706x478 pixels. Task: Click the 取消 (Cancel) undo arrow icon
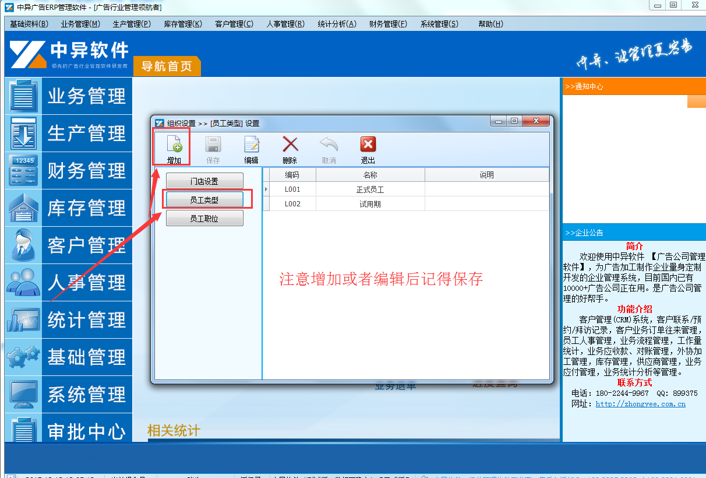pos(329,144)
